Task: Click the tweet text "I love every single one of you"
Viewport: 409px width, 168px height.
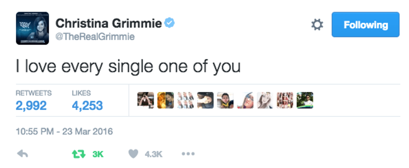Action: [x=128, y=66]
